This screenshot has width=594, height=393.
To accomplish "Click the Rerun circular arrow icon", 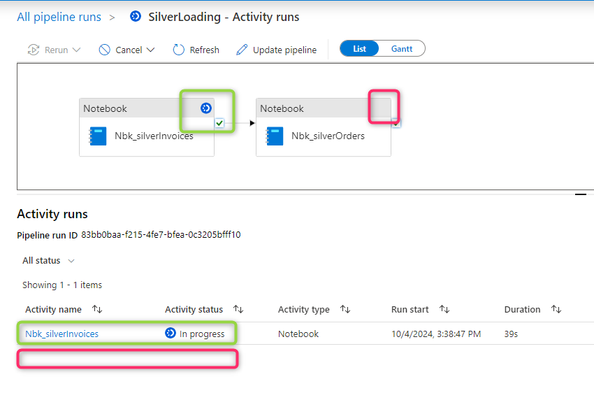I will (34, 50).
